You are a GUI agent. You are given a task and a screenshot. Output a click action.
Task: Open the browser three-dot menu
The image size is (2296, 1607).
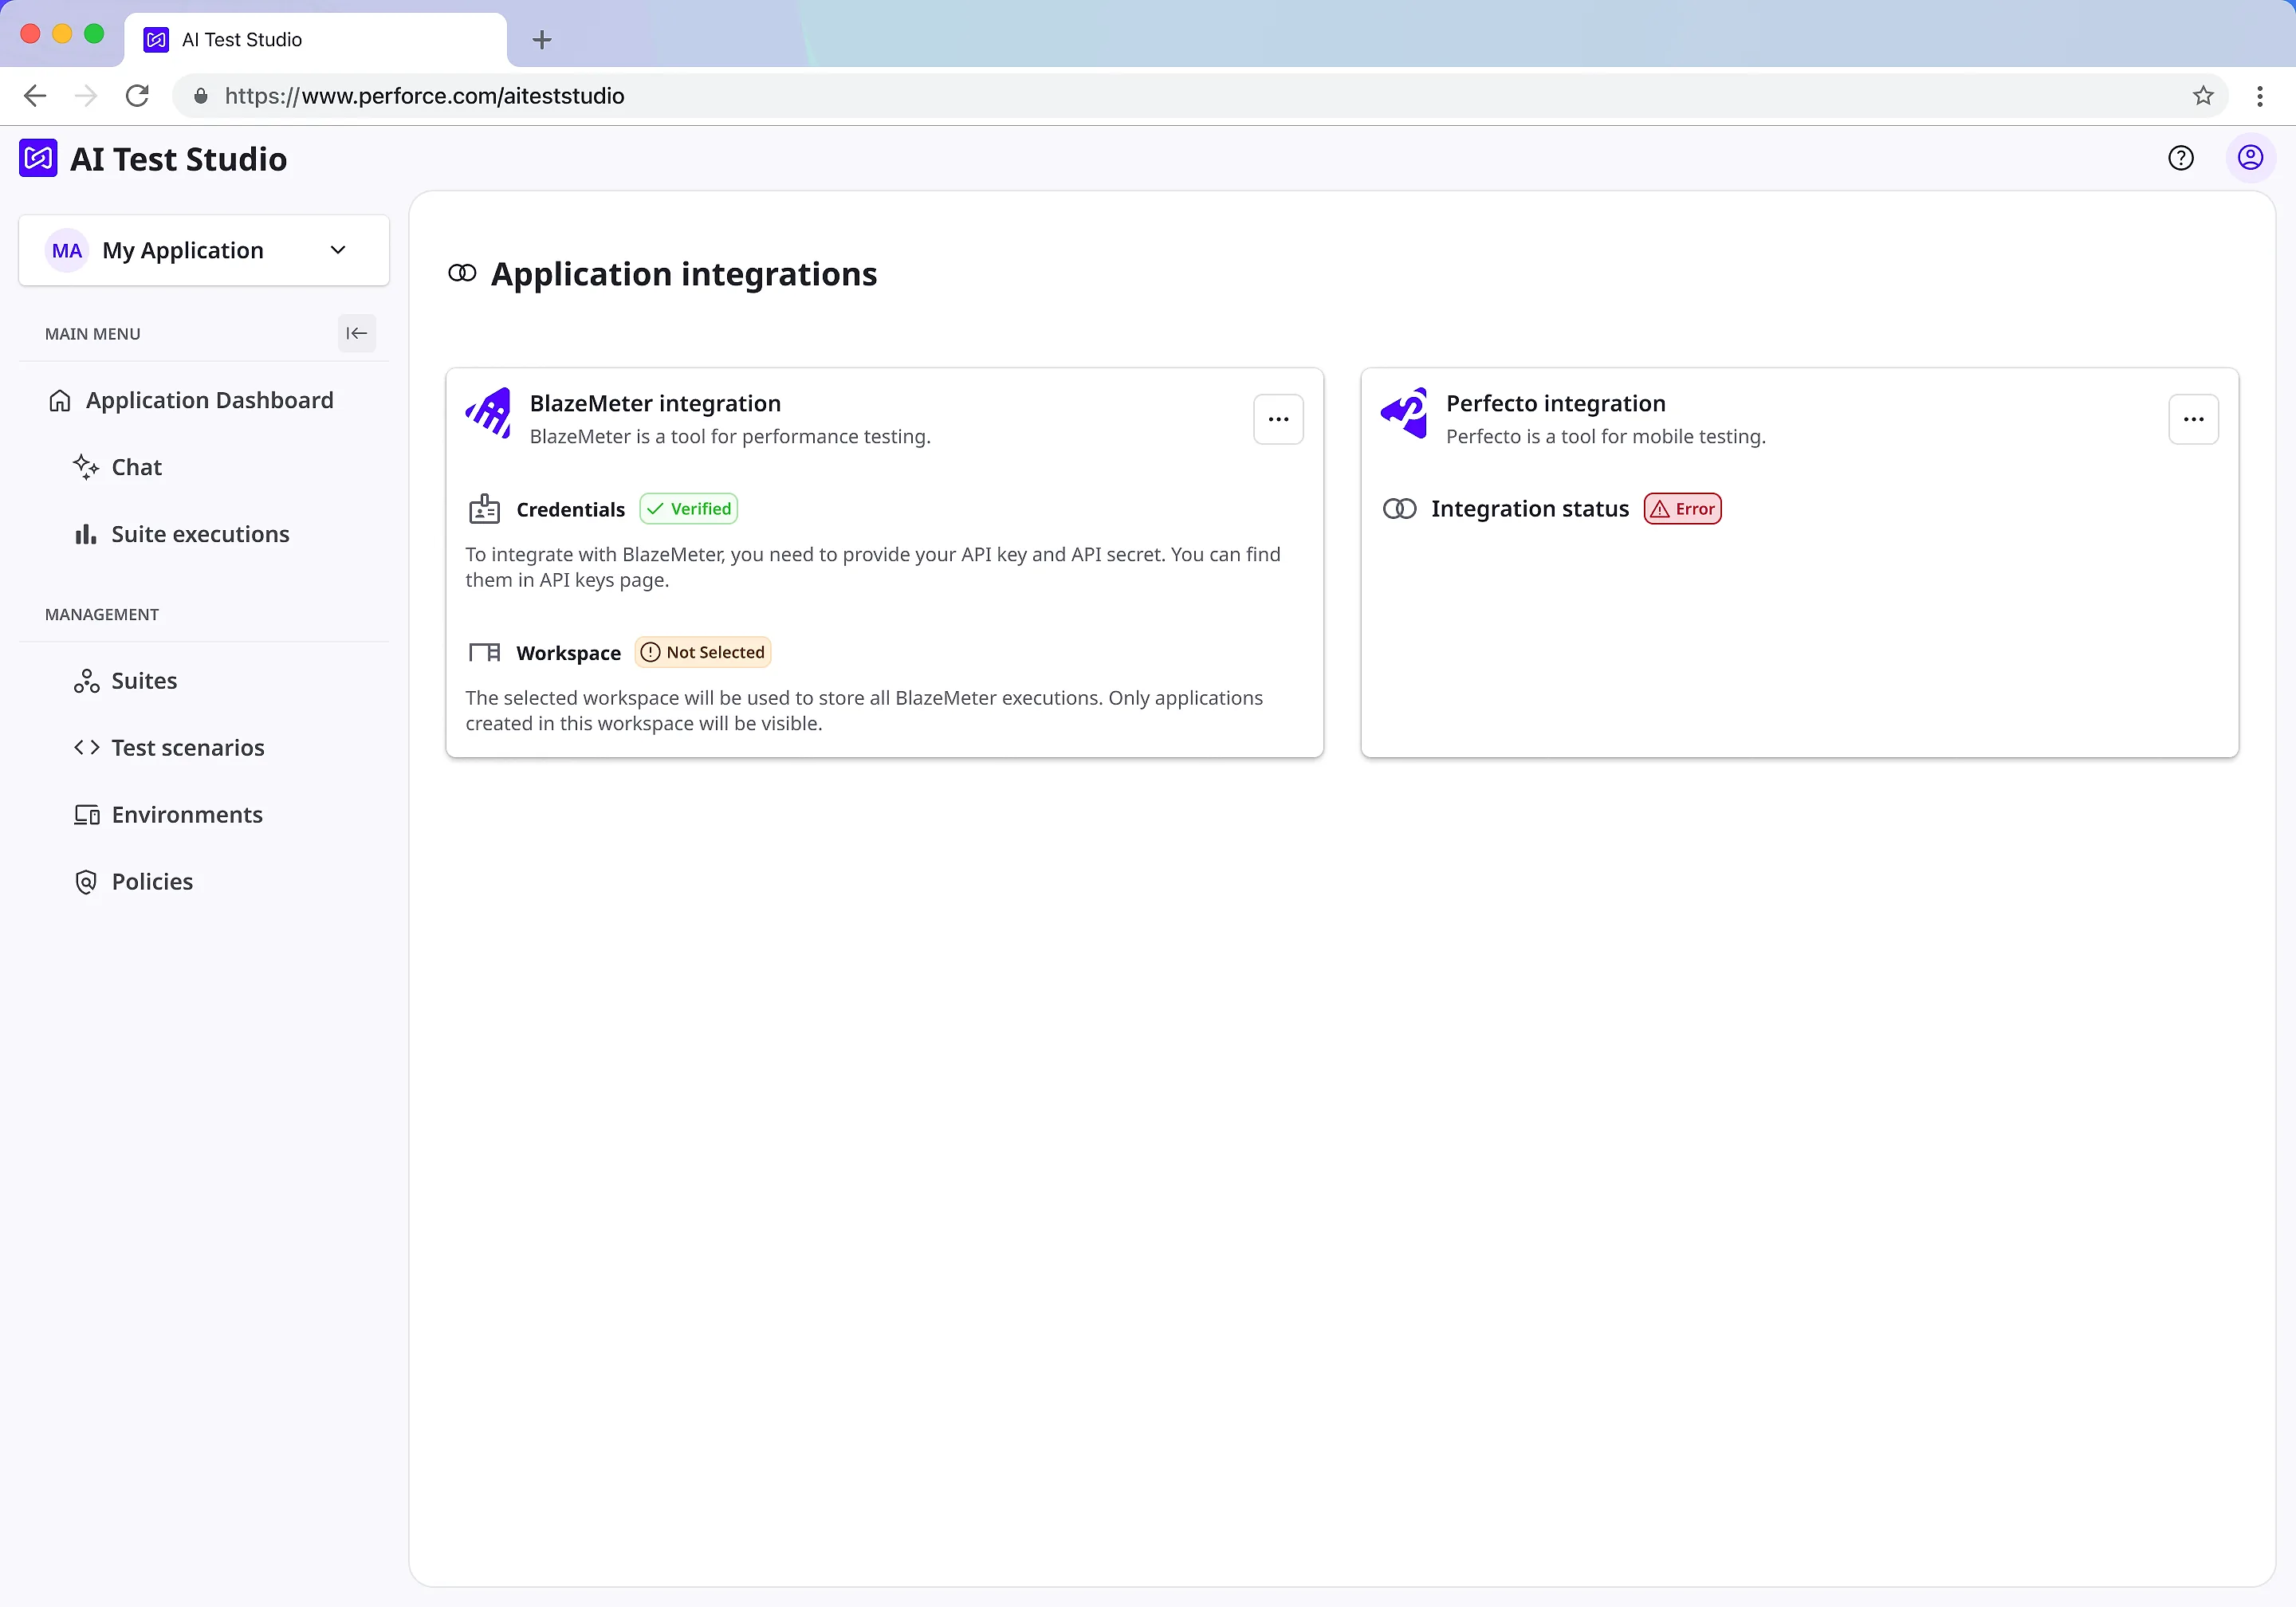click(x=2259, y=96)
